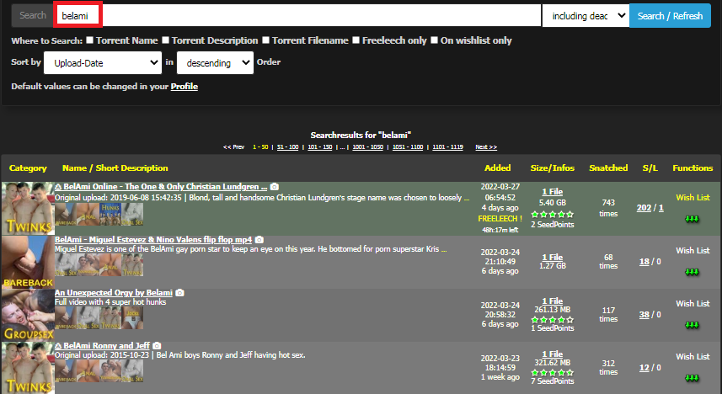Click the 18 seeders link
Screen dimensions: 722x394
click(x=644, y=262)
